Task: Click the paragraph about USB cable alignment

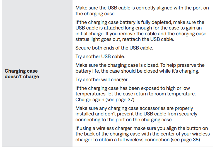Action: point(142,11)
